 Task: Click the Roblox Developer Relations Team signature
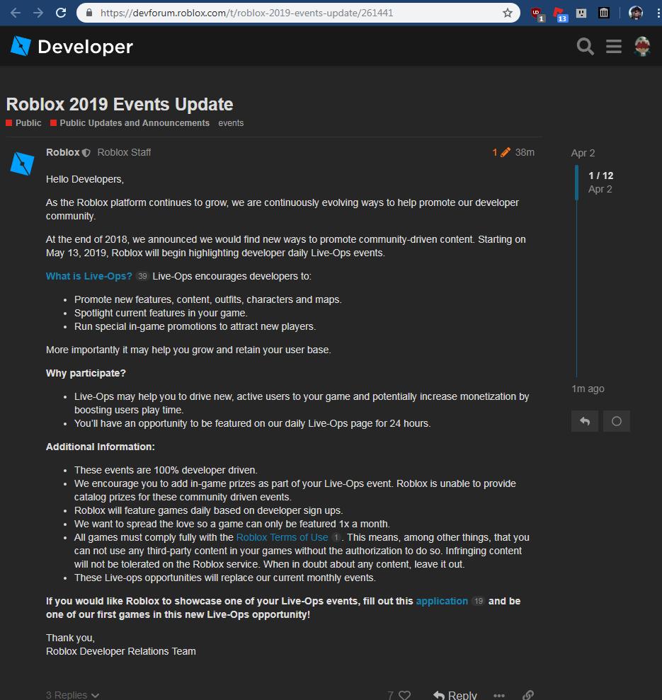click(x=120, y=652)
